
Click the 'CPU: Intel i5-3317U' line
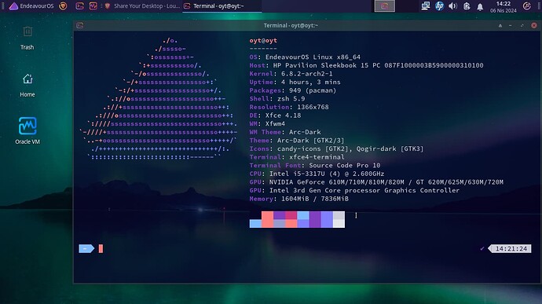pos(317,174)
